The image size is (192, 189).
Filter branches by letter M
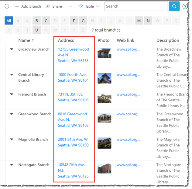click(x=139, y=21)
